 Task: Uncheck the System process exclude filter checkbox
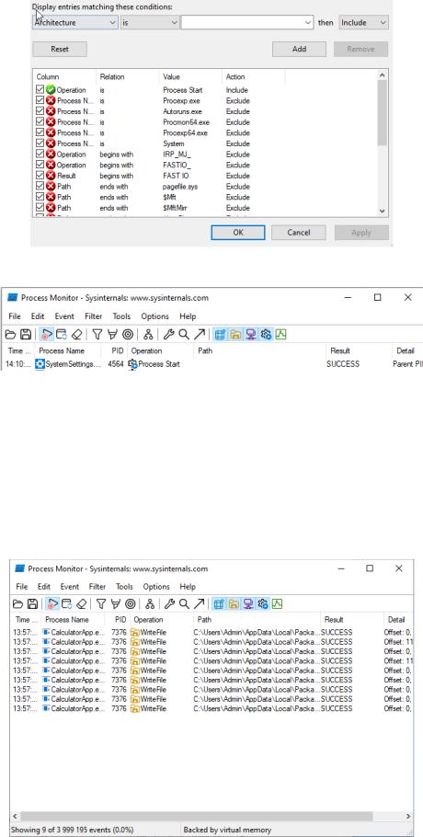[x=40, y=143]
